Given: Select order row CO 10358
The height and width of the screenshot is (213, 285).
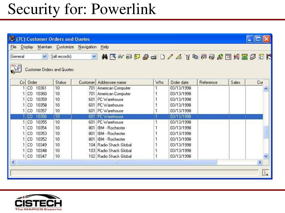Looking at the screenshot, I should pos(136,105).
